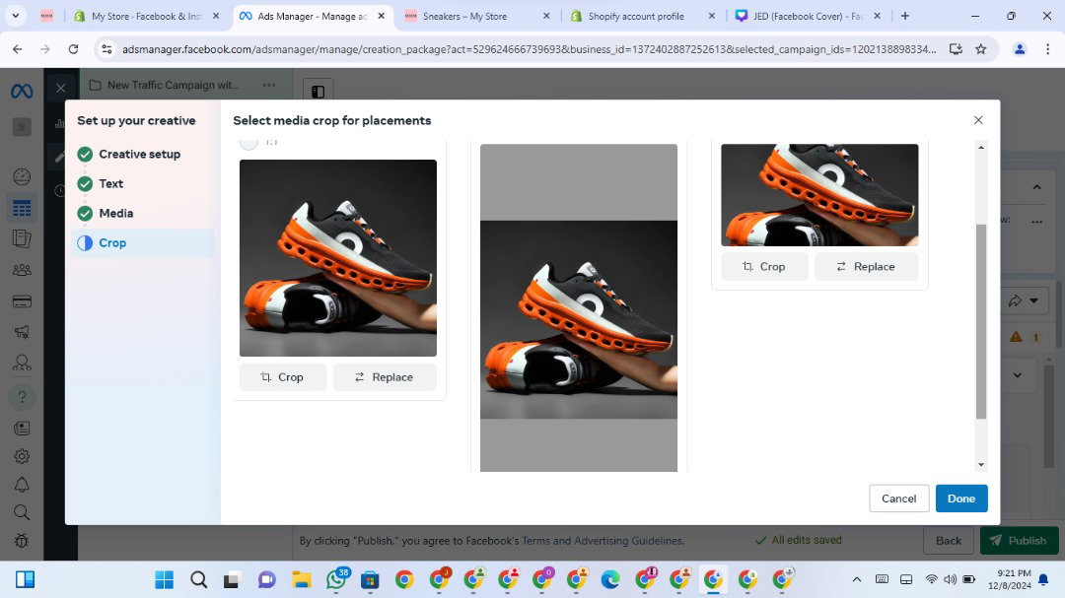
Task: Expand the chevron-down section behind dialog
Action: (1018, 374)
